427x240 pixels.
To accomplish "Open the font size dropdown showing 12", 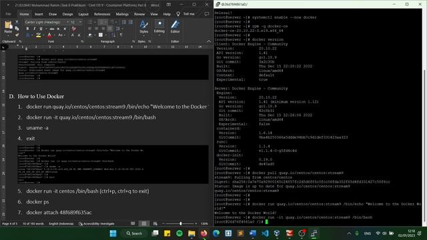I will pos(80,22).
